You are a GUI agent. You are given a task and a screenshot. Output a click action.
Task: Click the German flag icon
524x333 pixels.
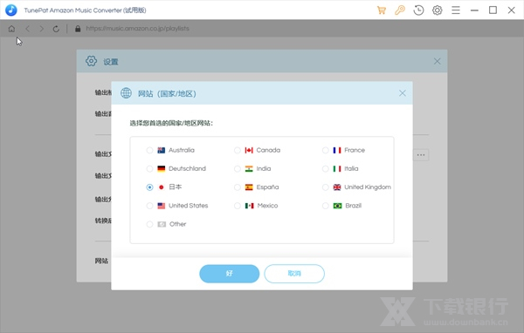pyautogui.click(x=161, y=169)
